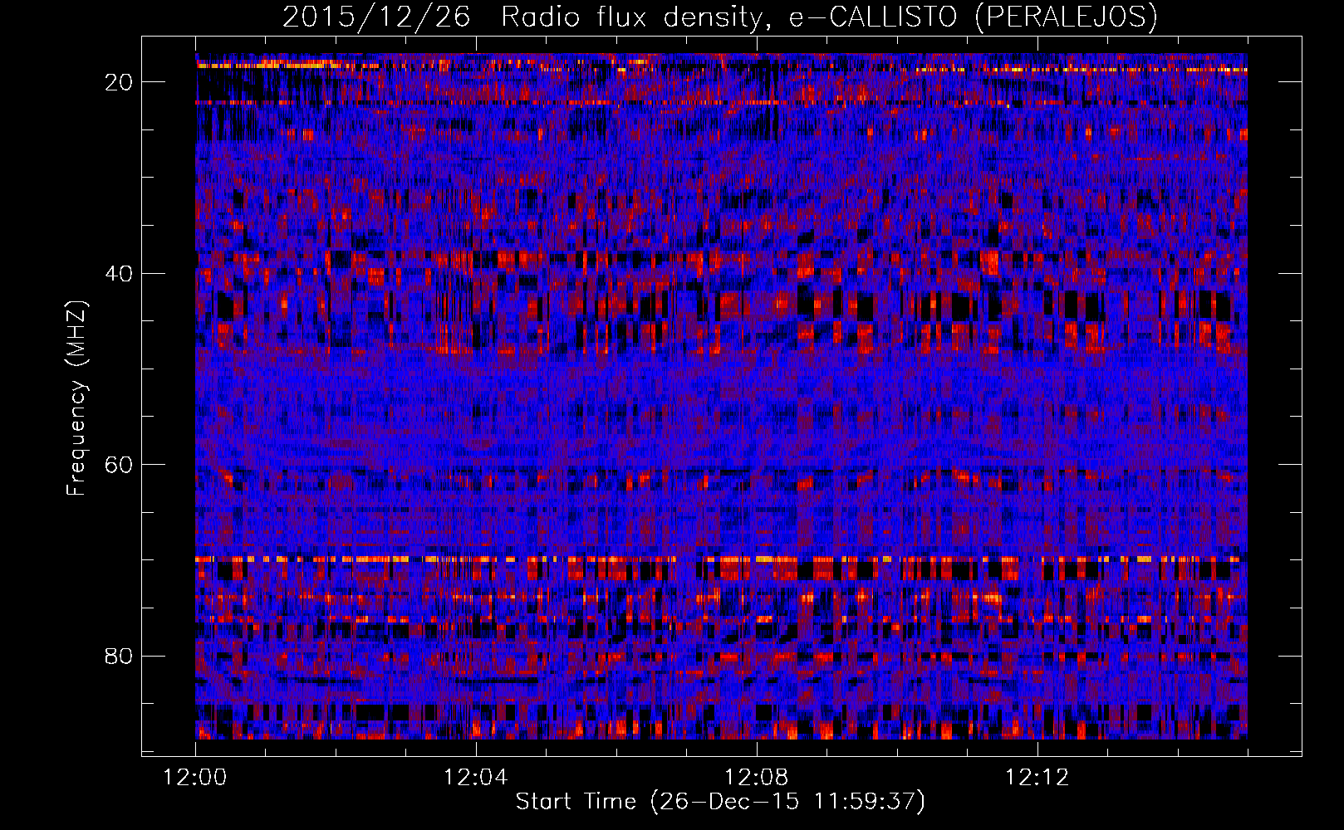
Task: Click the 'Start Time (26-Dec-15 11:59:37)' label
Action: coord(720,802)
